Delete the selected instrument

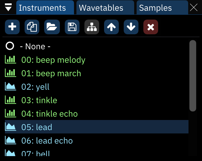[x=150, y=27]
